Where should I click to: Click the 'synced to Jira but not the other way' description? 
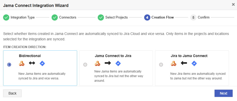pyautogui.click(x=119, y=76)
